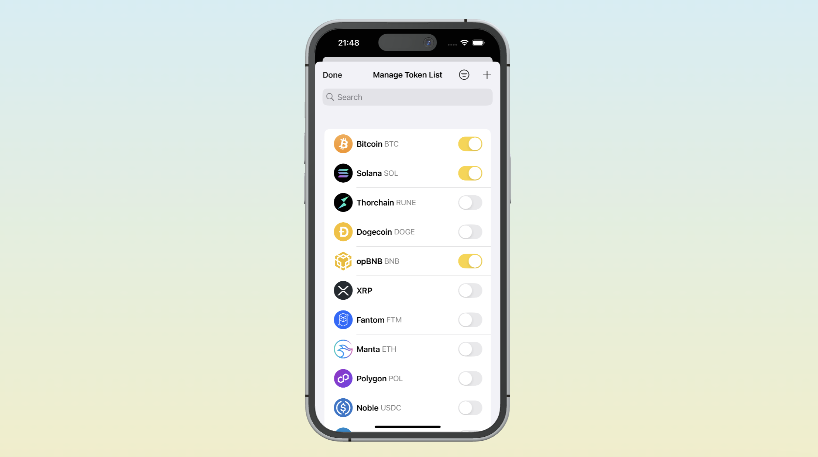Toggle Bitcoin BTC enabled switch
The width and height of the screenshot is (818, 457).
(x=470, y=144)
